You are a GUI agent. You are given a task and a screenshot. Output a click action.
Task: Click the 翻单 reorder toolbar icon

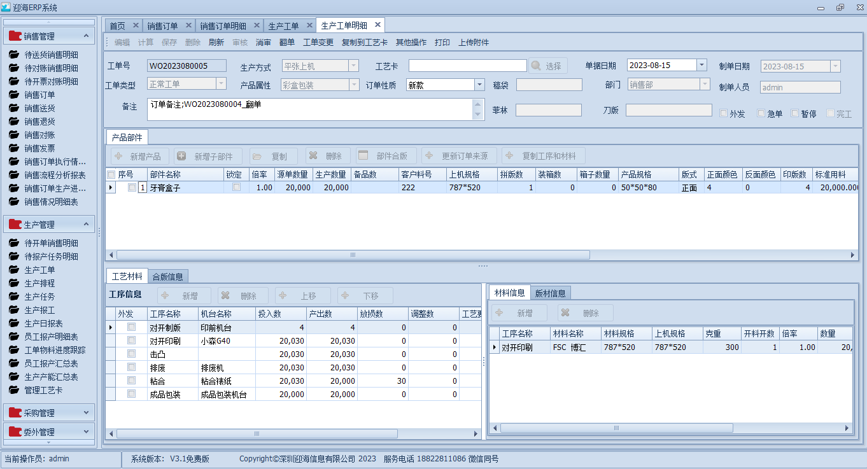click(286, 42)
